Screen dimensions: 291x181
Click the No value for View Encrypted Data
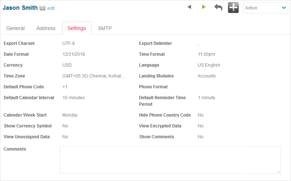201,126
